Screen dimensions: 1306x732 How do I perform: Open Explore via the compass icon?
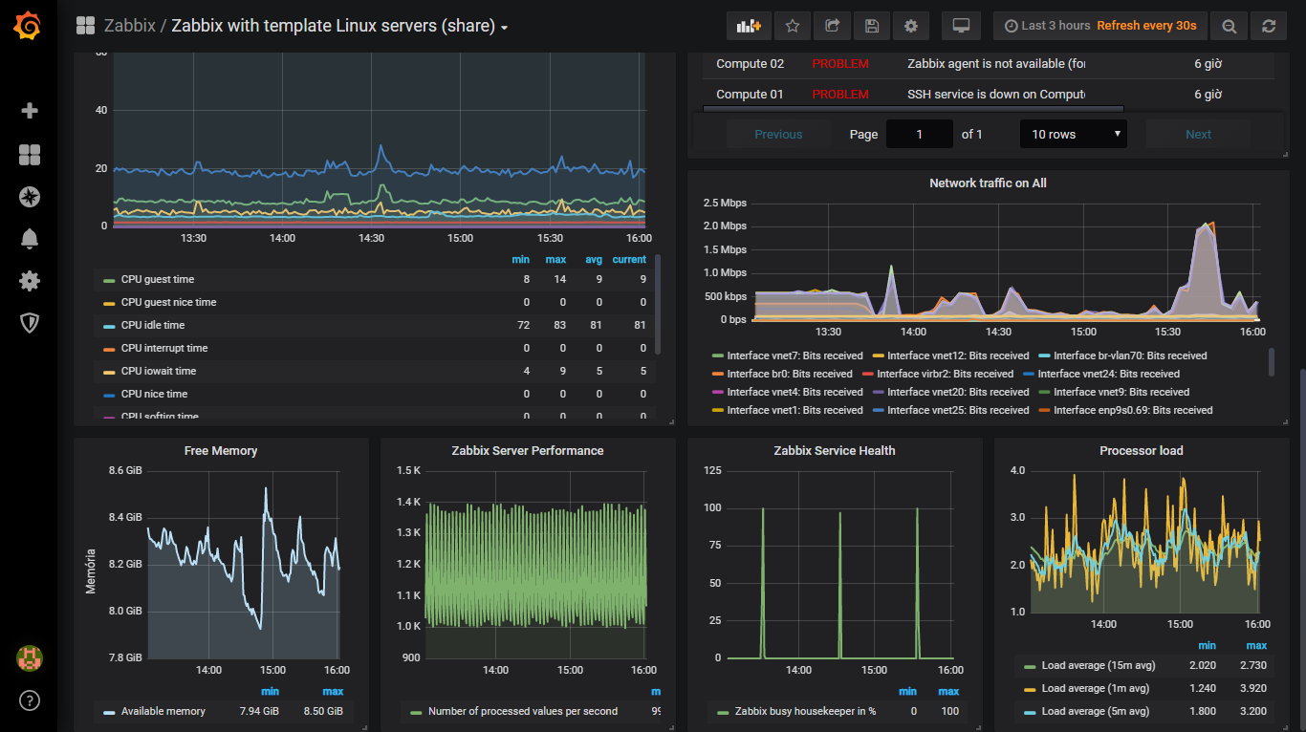[x=30, y=197]
